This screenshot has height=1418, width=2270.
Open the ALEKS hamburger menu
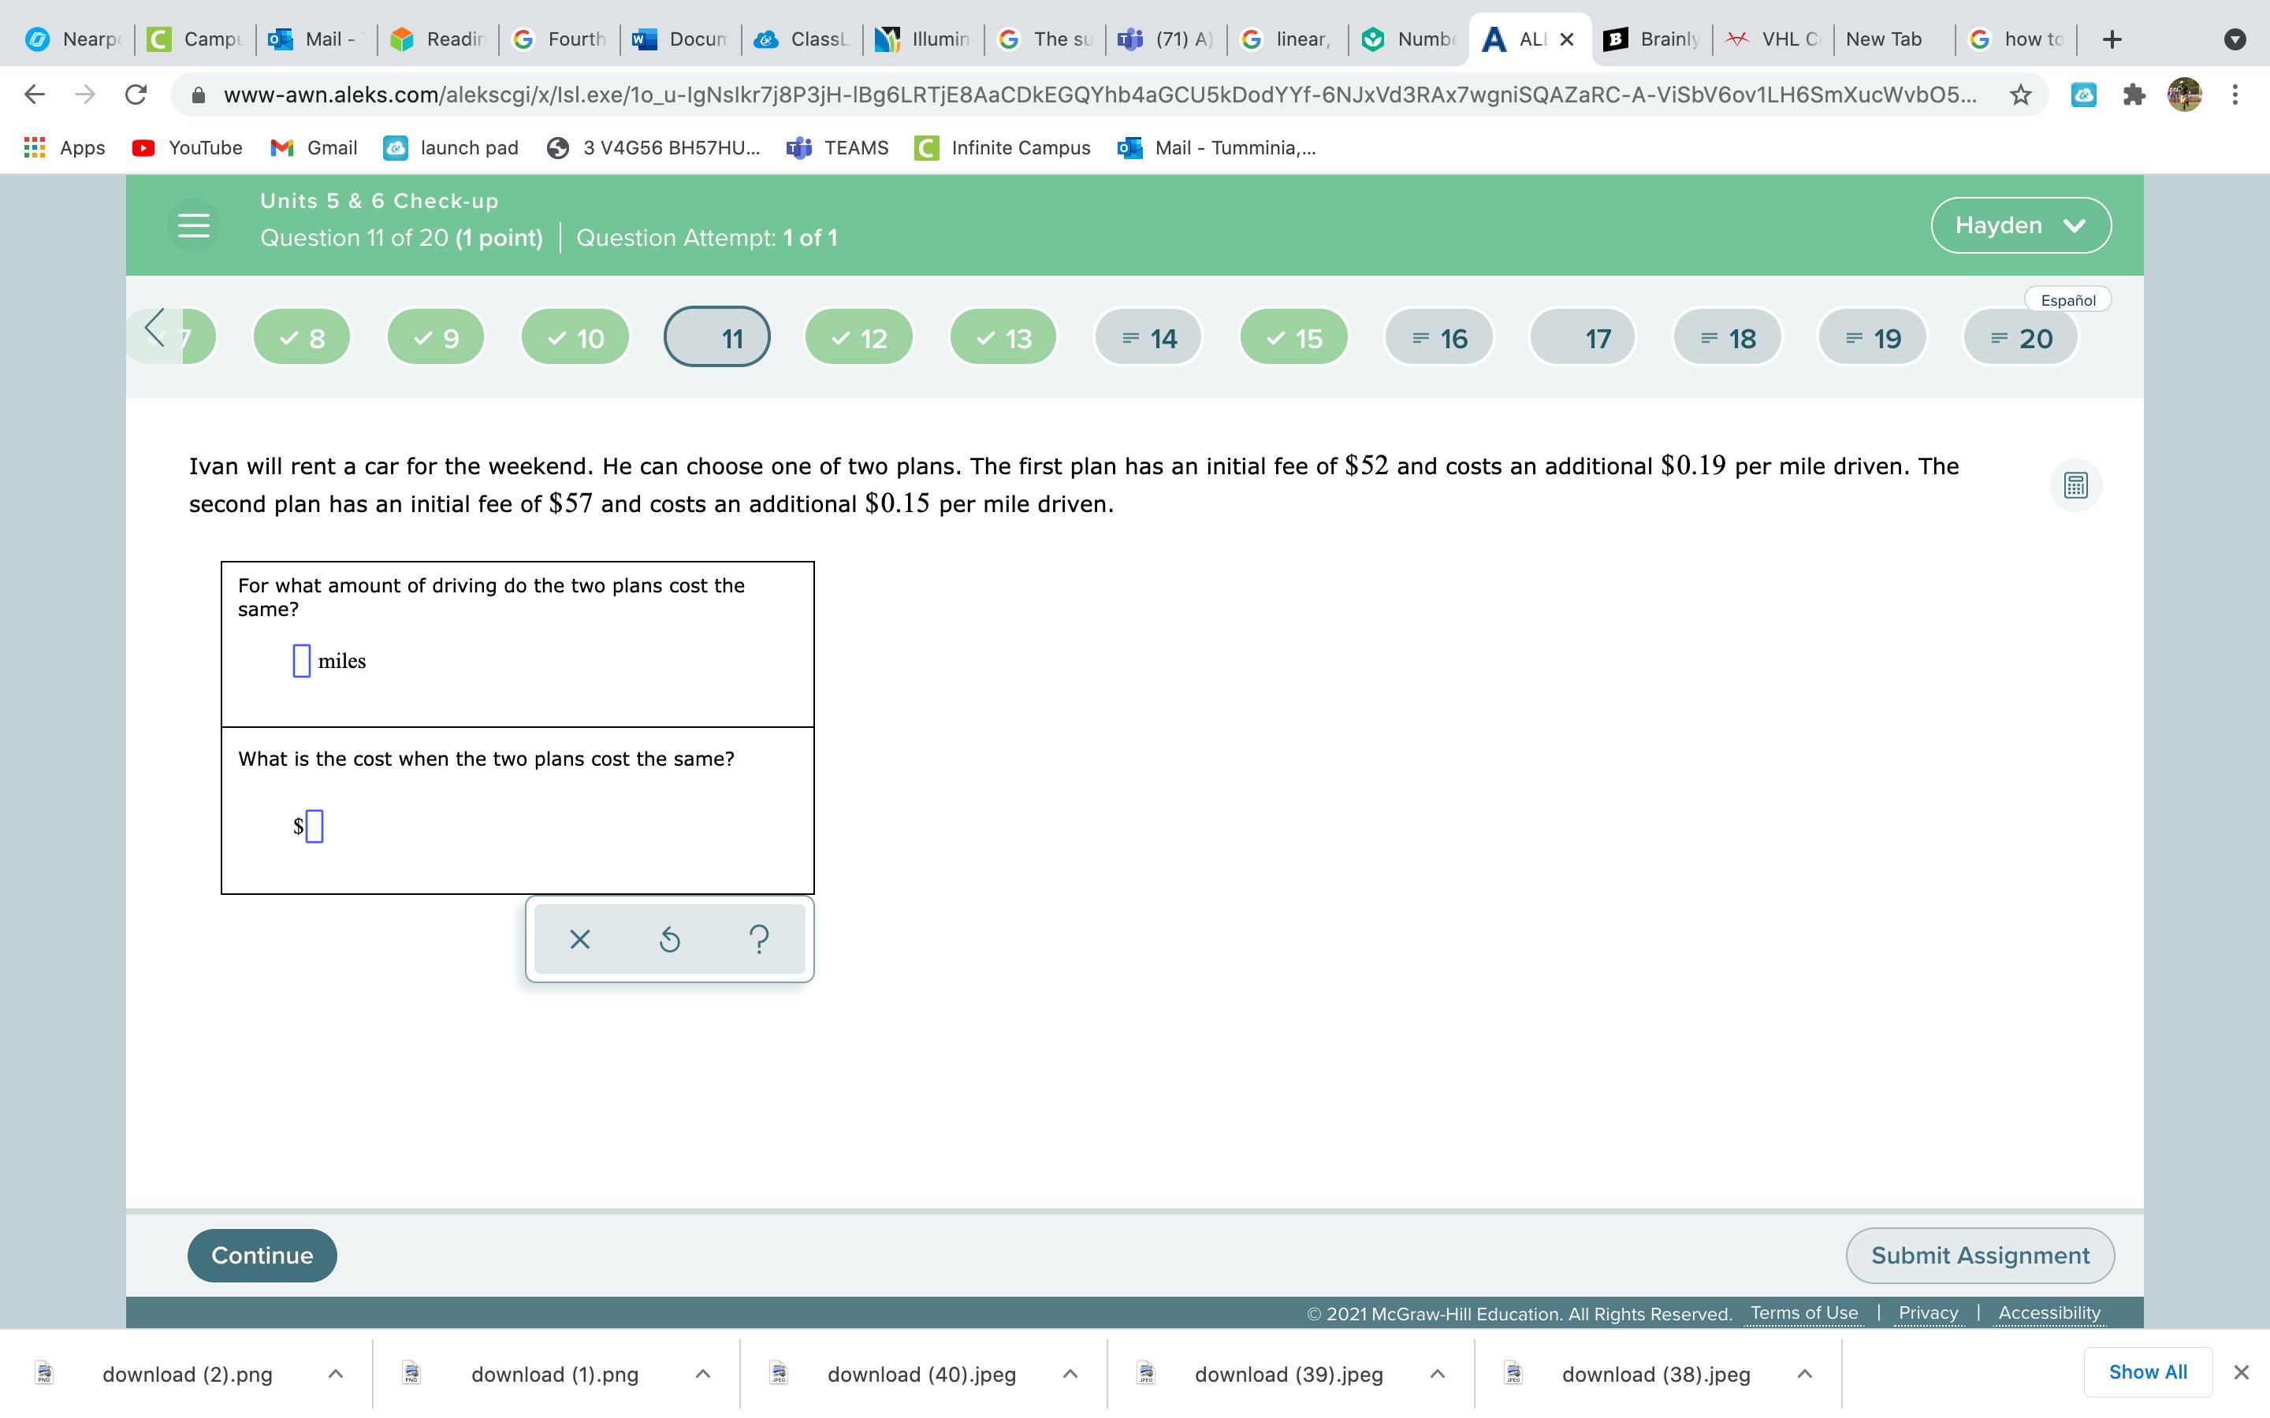(x=193, y=225)
